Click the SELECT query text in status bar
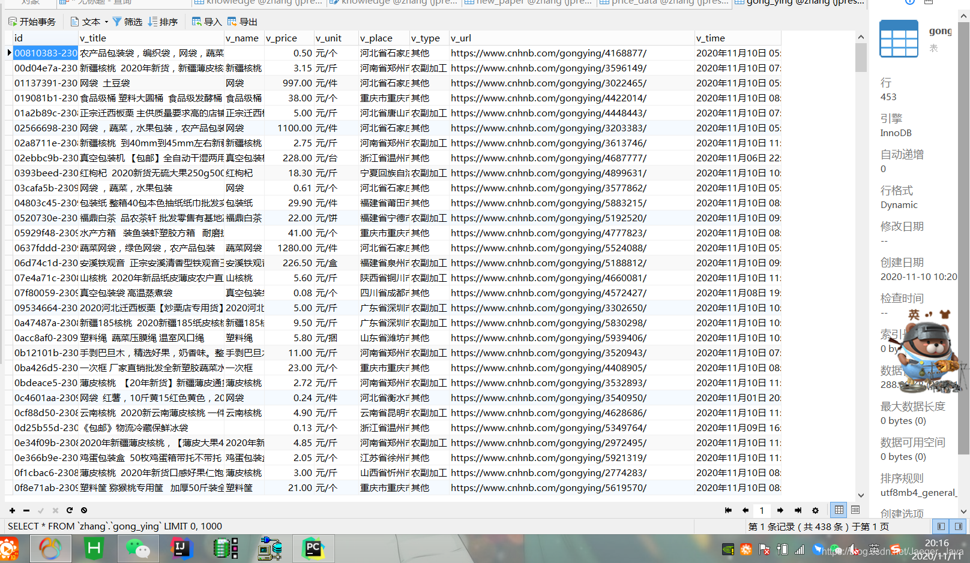This screenshot has width=970, height=563. pos(115,526)
